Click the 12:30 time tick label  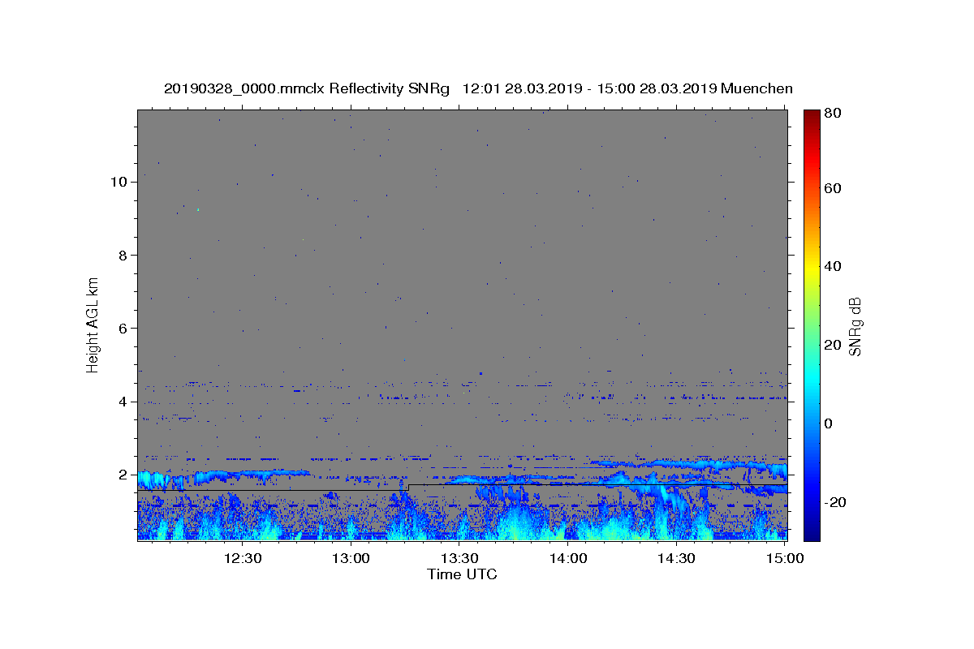(242, 559)
